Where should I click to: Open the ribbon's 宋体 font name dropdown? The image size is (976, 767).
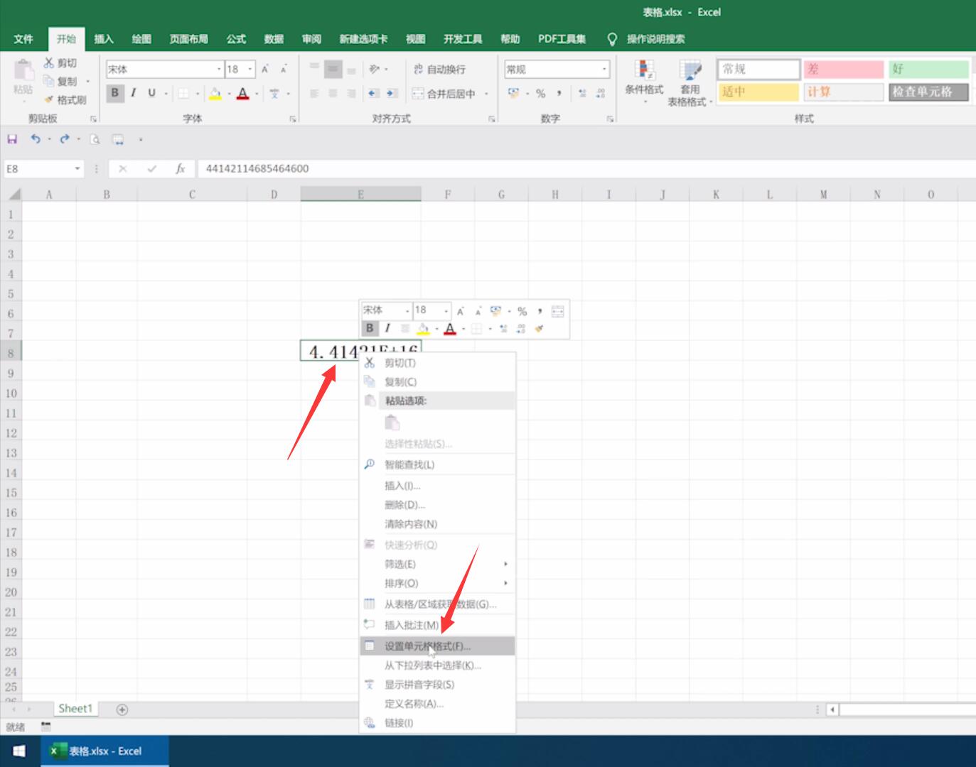[219, 69]
